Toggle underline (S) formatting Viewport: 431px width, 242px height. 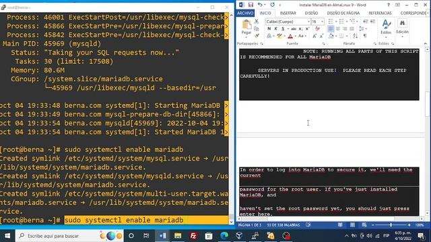[283, 28]
